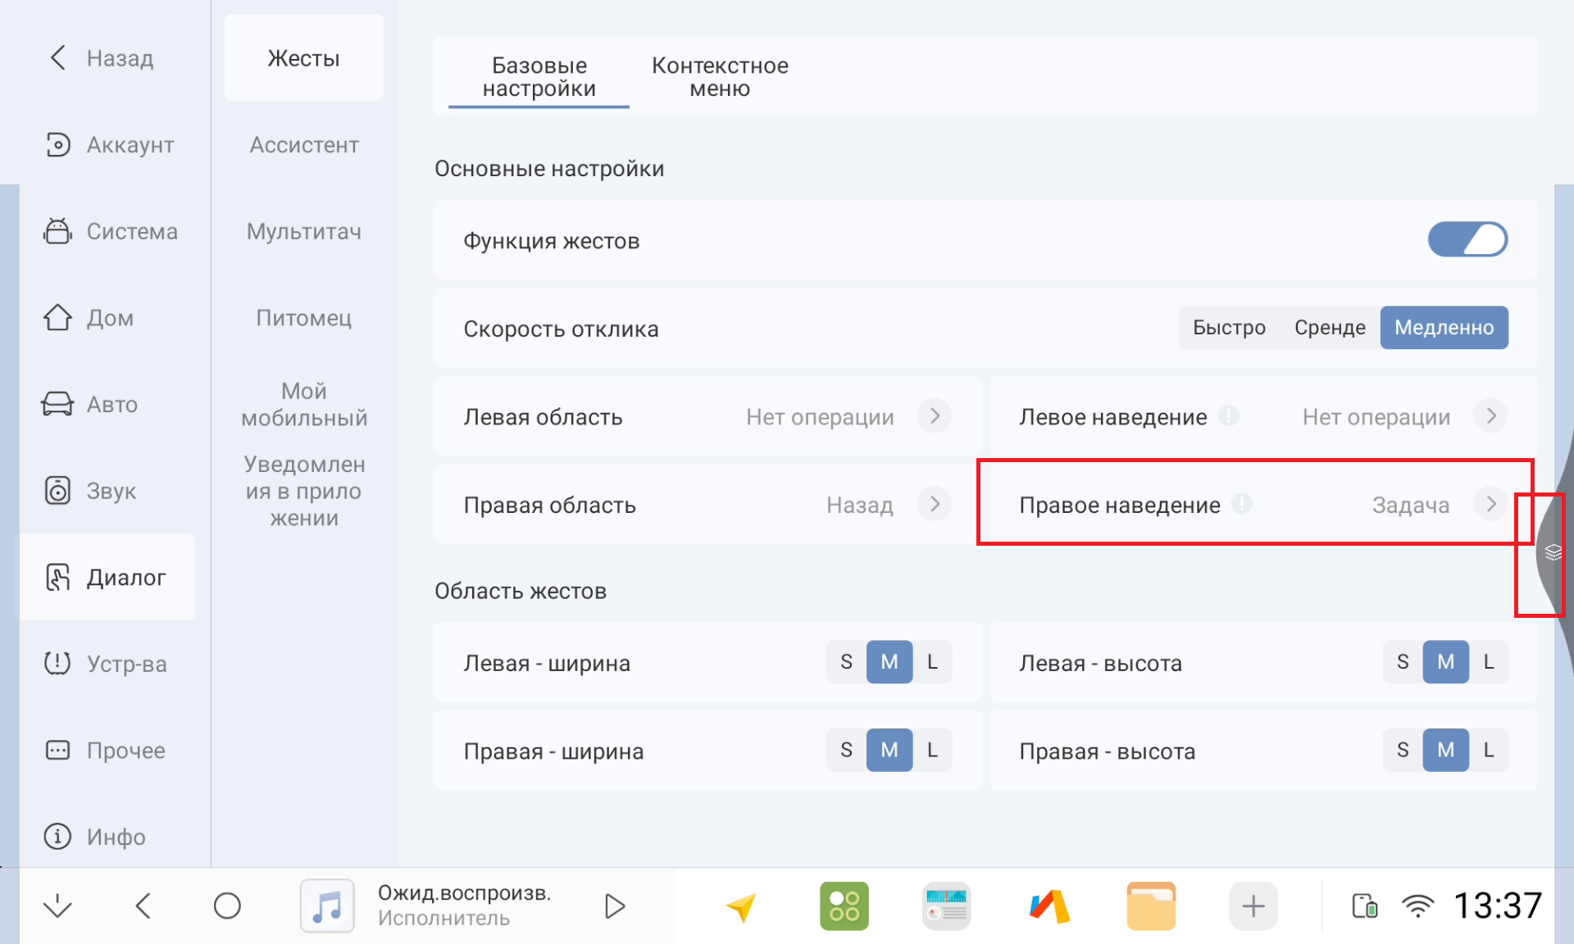
Task: Open the Мой мобильный submenu item
Action: (303, 404)
